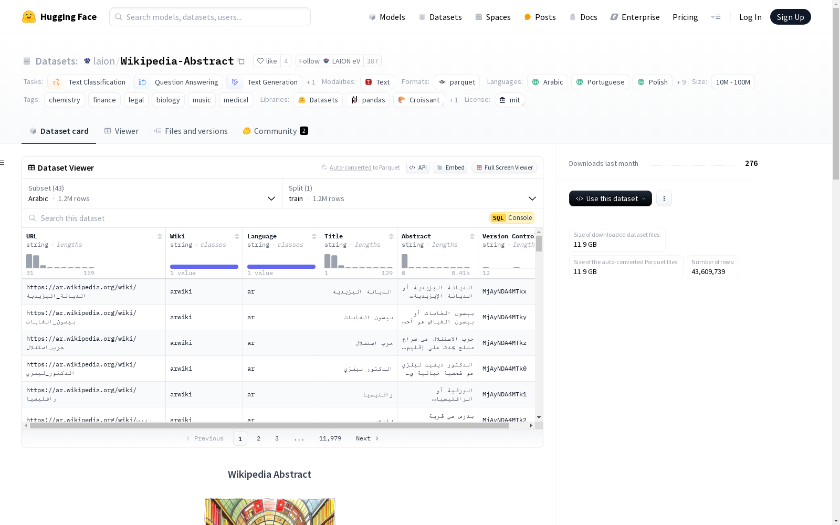Sort the Abstract column using its arrows
Viewport: 840px width, 525px height.
coord(472,236)
